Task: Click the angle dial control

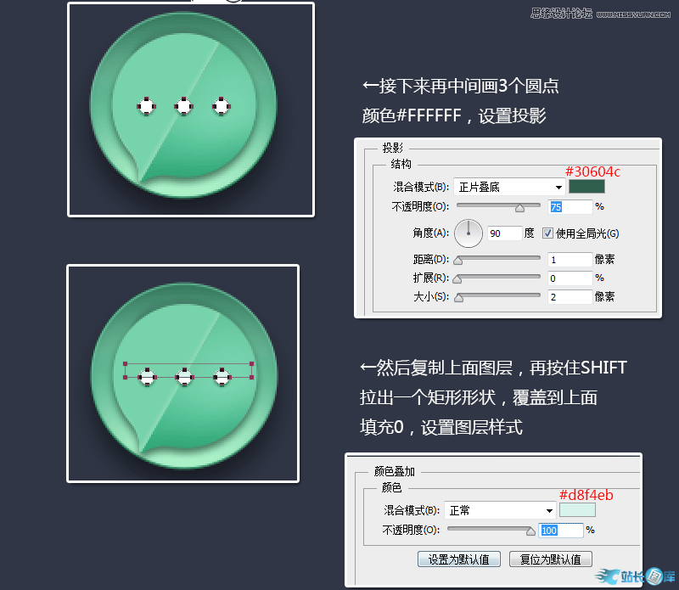Action: point(469,233)
